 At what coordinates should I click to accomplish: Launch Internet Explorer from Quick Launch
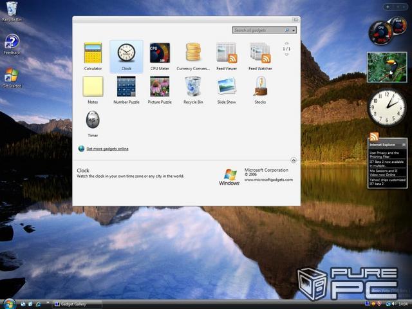39,304
